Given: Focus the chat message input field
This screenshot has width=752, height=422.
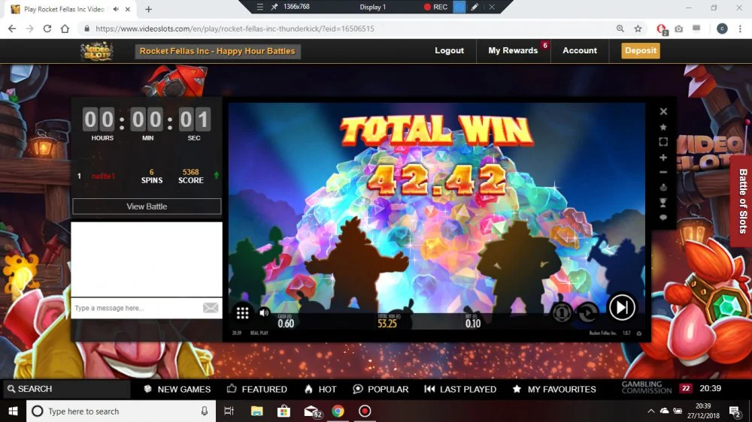Looking at the screenshot, I should 135,308.
